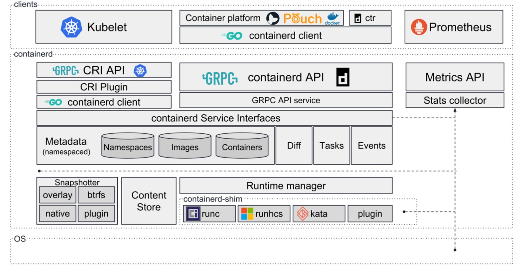Click "containerd client" text in the clients section
529x270 pixels.
[285, 36]
